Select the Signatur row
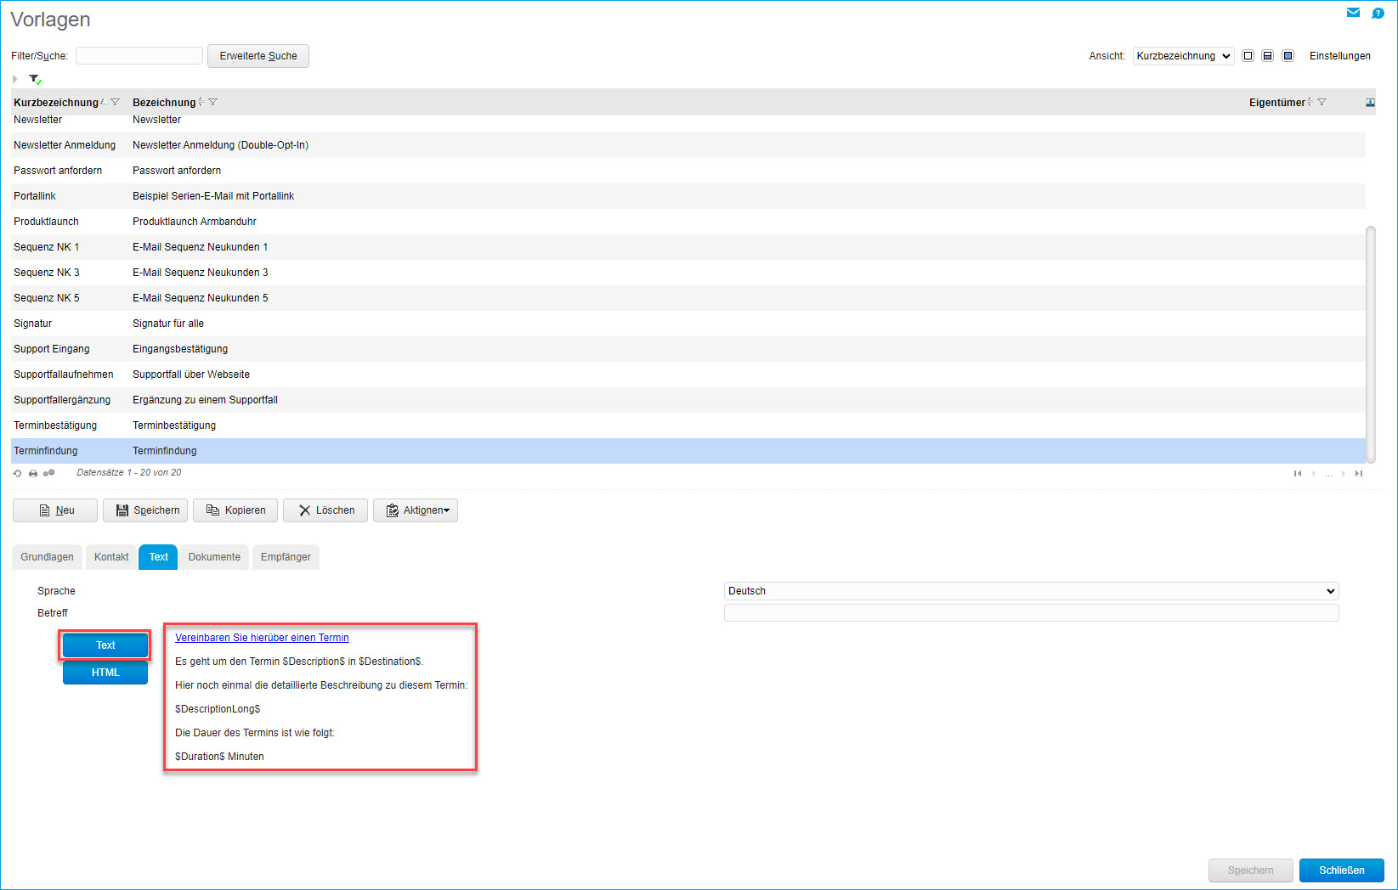The image size is (1398, 890). [x=688, y=324]
